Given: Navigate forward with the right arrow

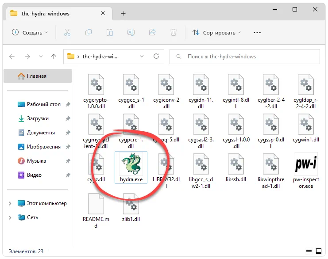Looking at the screenshot, I should (27, 57).
